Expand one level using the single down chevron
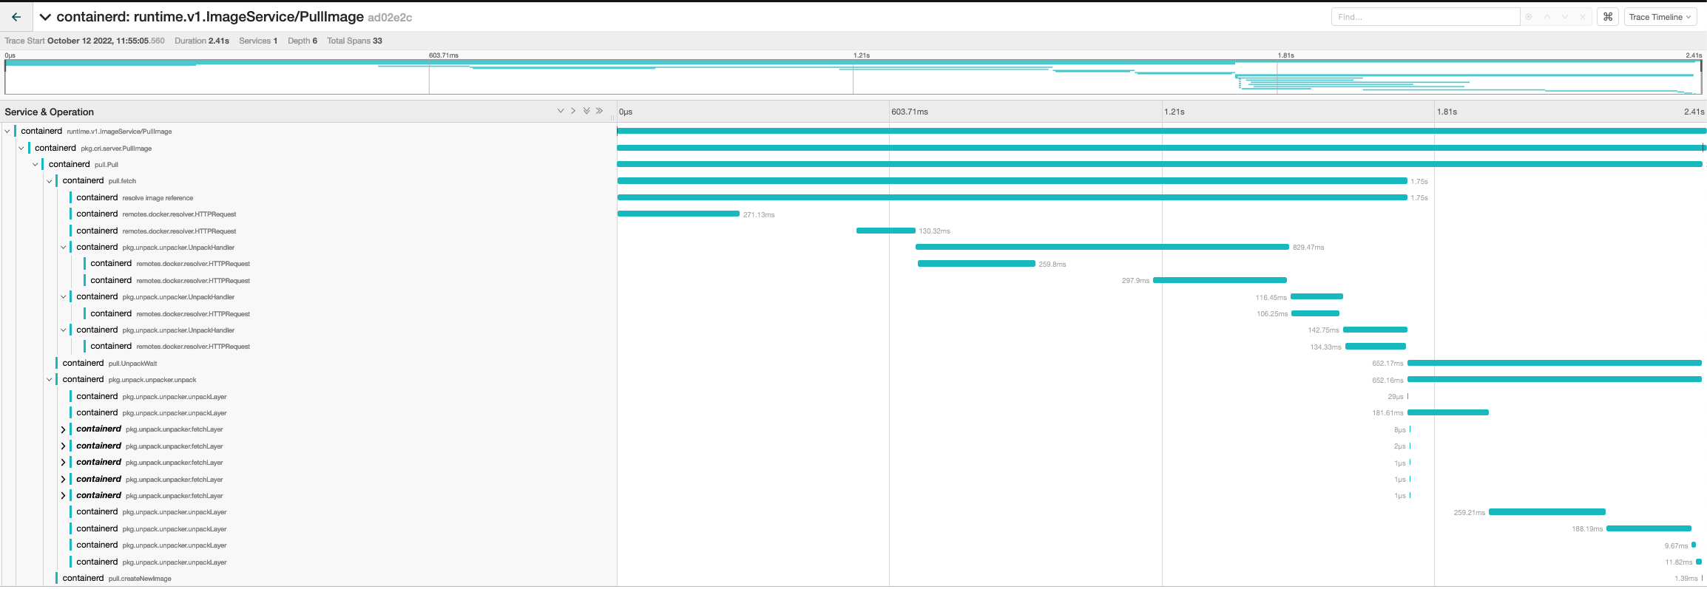The height and width of the screenshot is (589, 1707). [x=560, y=111]
